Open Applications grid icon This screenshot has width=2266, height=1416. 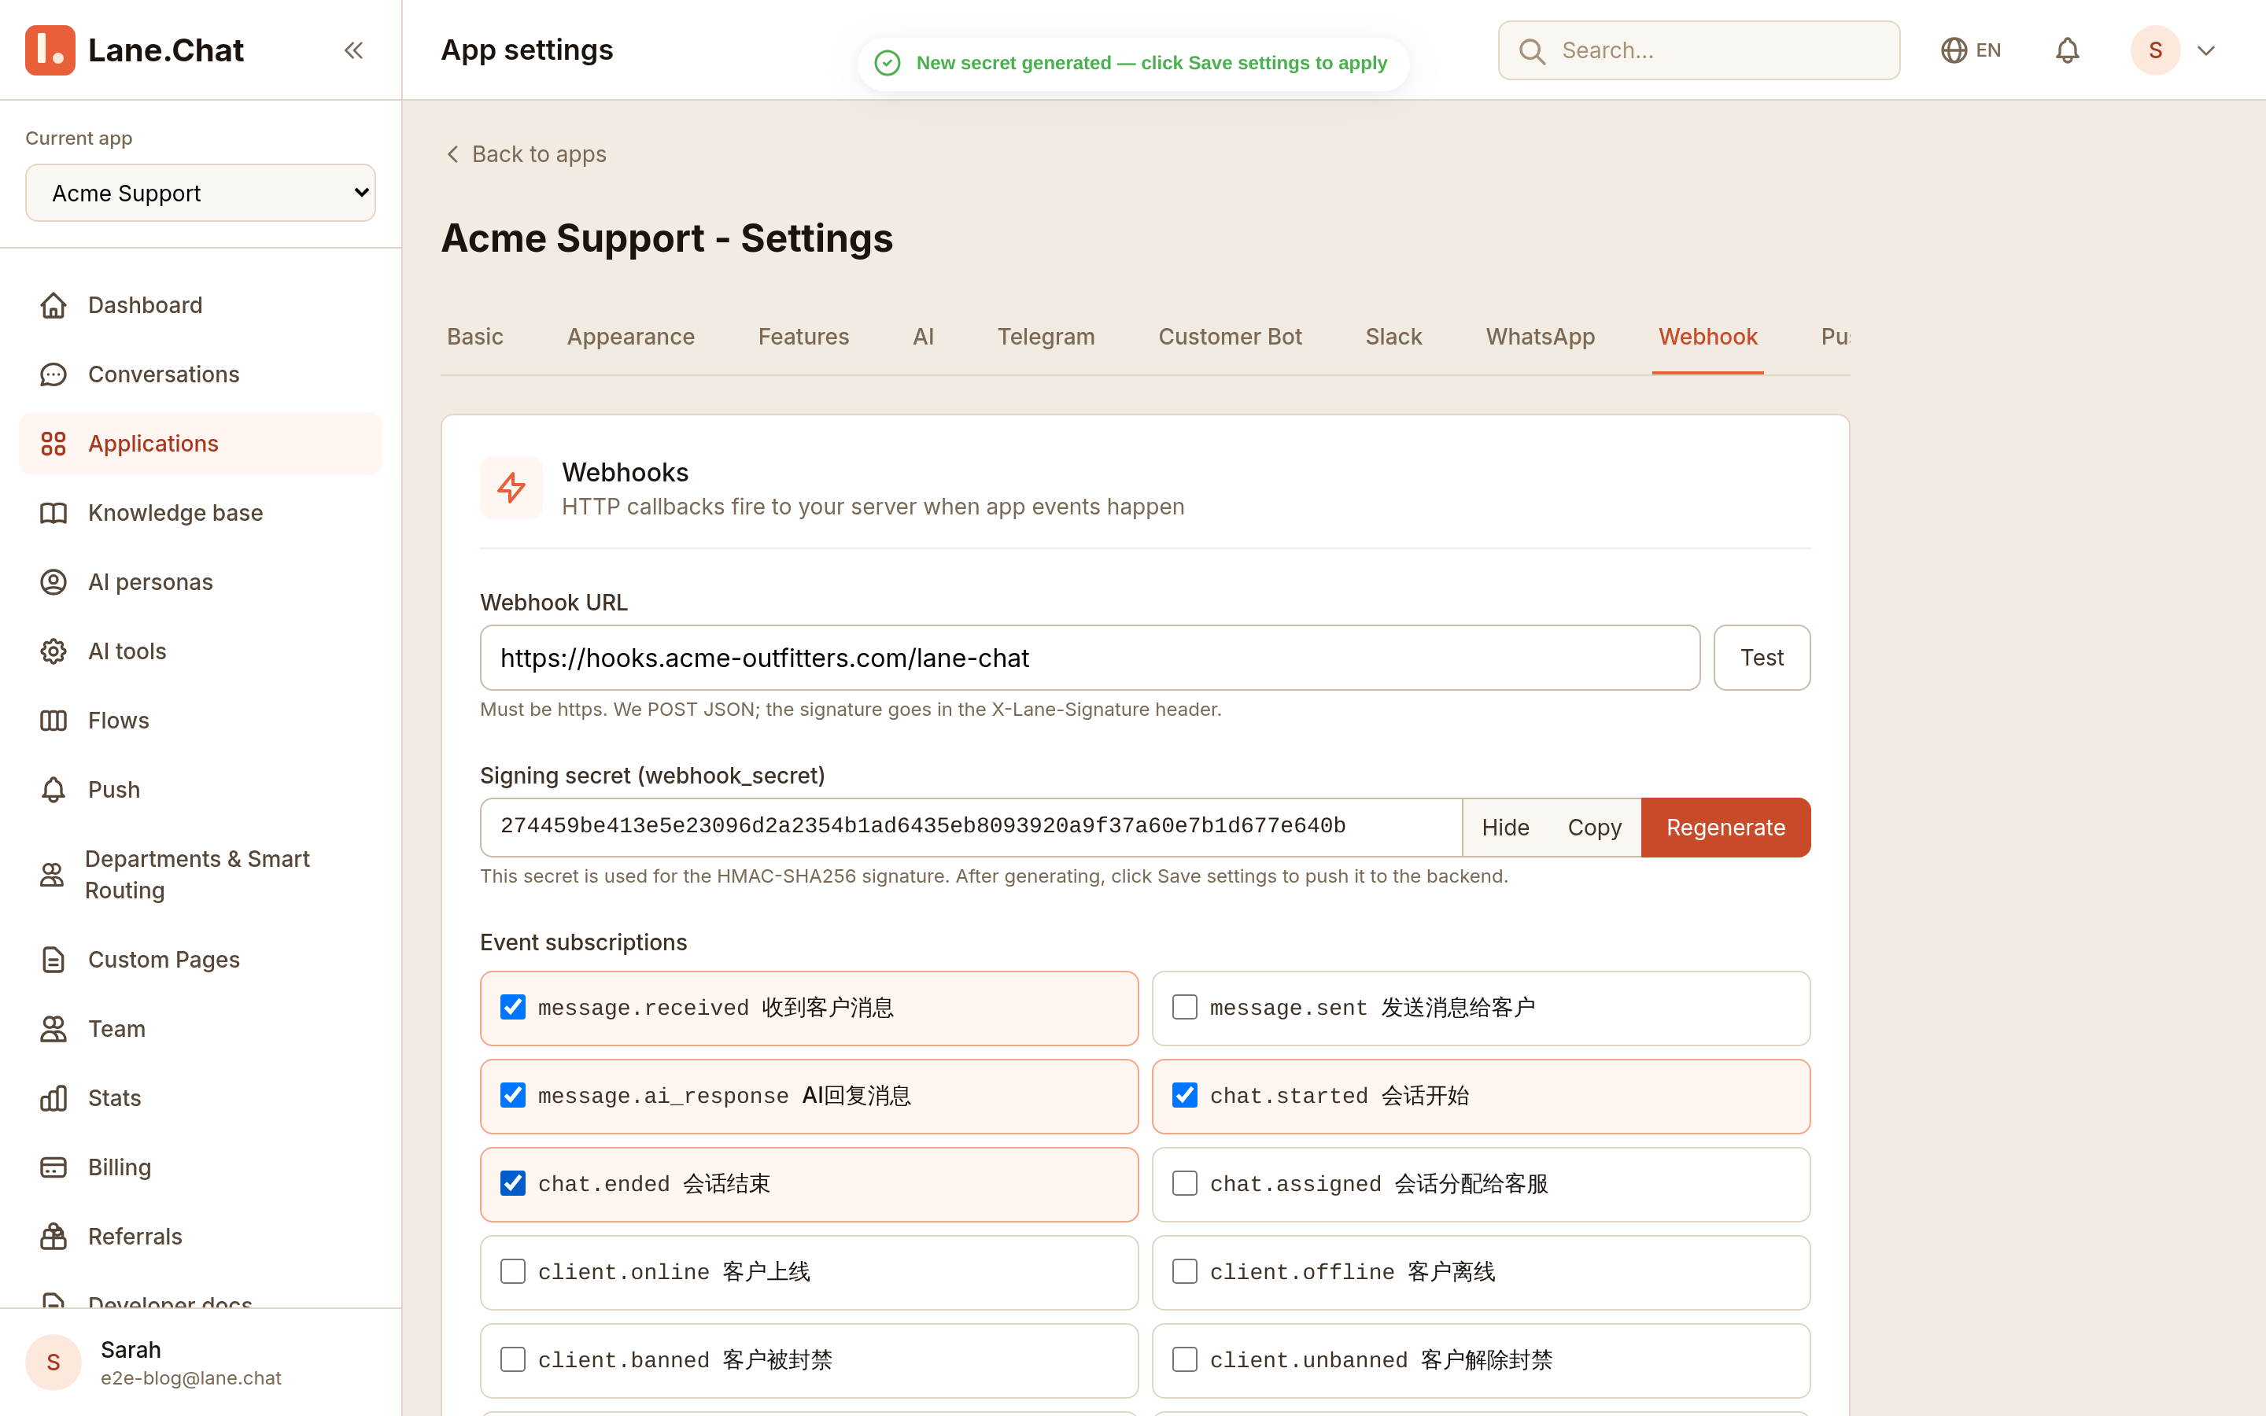[54, 444]
